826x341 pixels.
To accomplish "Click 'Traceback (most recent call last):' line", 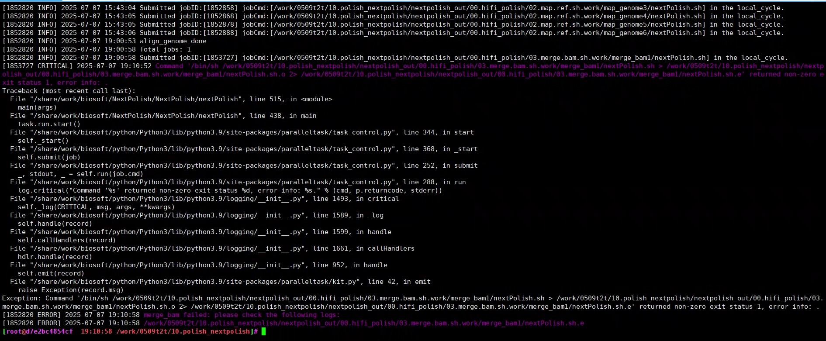I will pos(69,91).
